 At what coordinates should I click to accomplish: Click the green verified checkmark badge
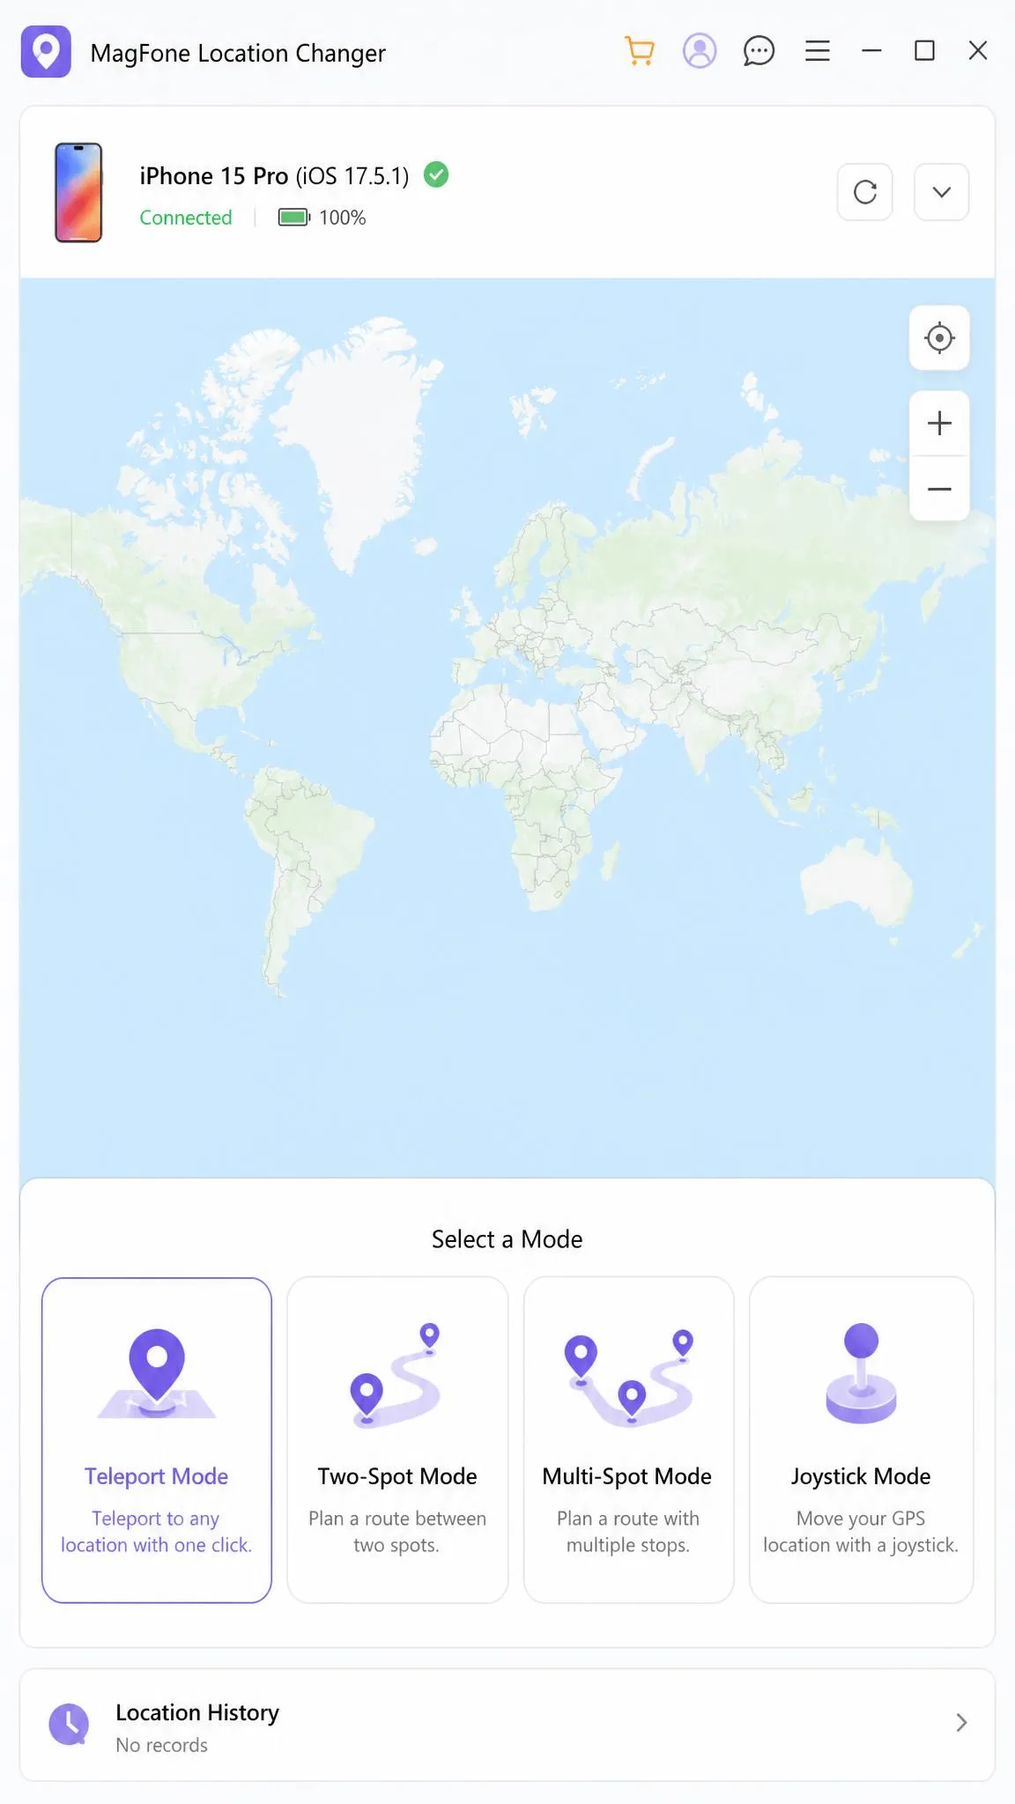tap(436, 174)
